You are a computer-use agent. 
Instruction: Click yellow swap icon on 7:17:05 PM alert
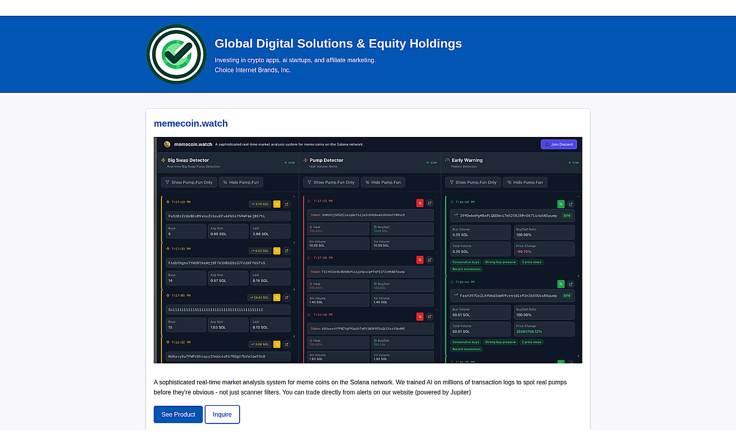tap(277, 297)
